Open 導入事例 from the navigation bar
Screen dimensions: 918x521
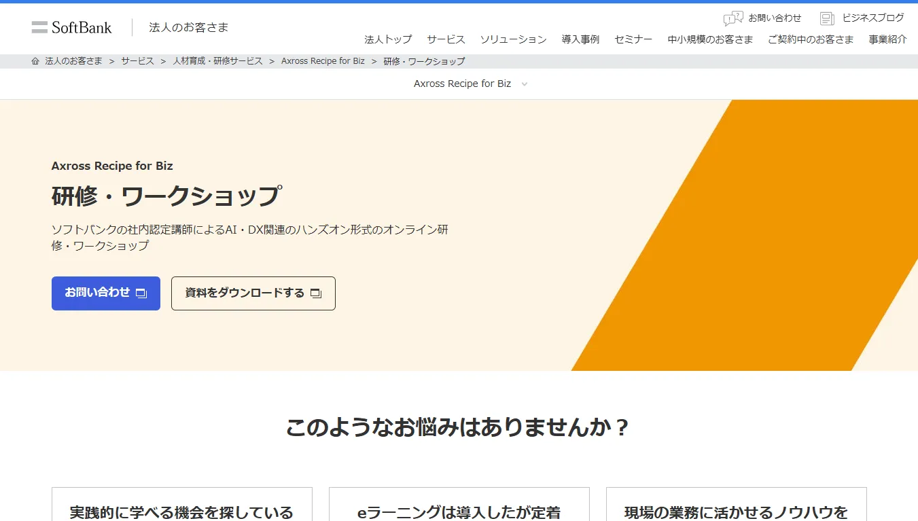point(580,39)
